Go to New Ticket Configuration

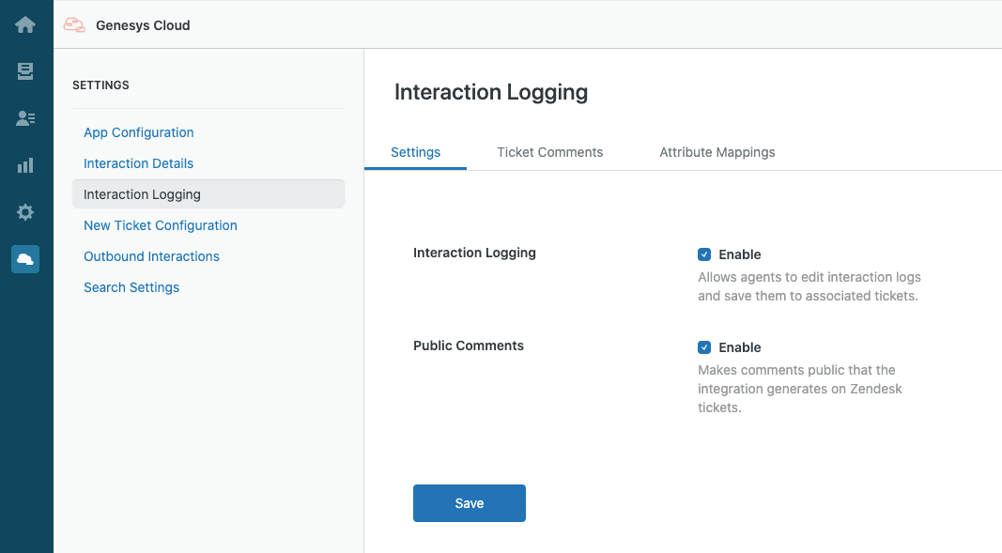(160, 225)
